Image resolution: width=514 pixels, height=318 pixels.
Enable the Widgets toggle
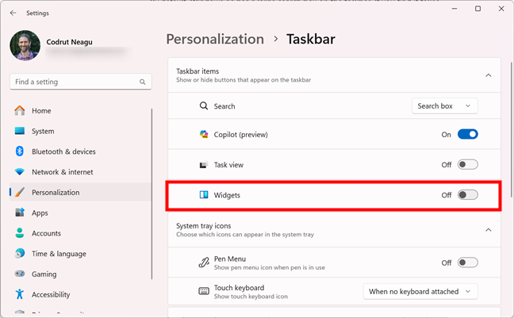point(468,195)
